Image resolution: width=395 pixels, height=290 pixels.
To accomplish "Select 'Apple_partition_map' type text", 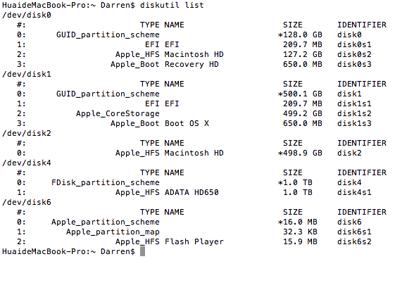I will tap(113, 232).
